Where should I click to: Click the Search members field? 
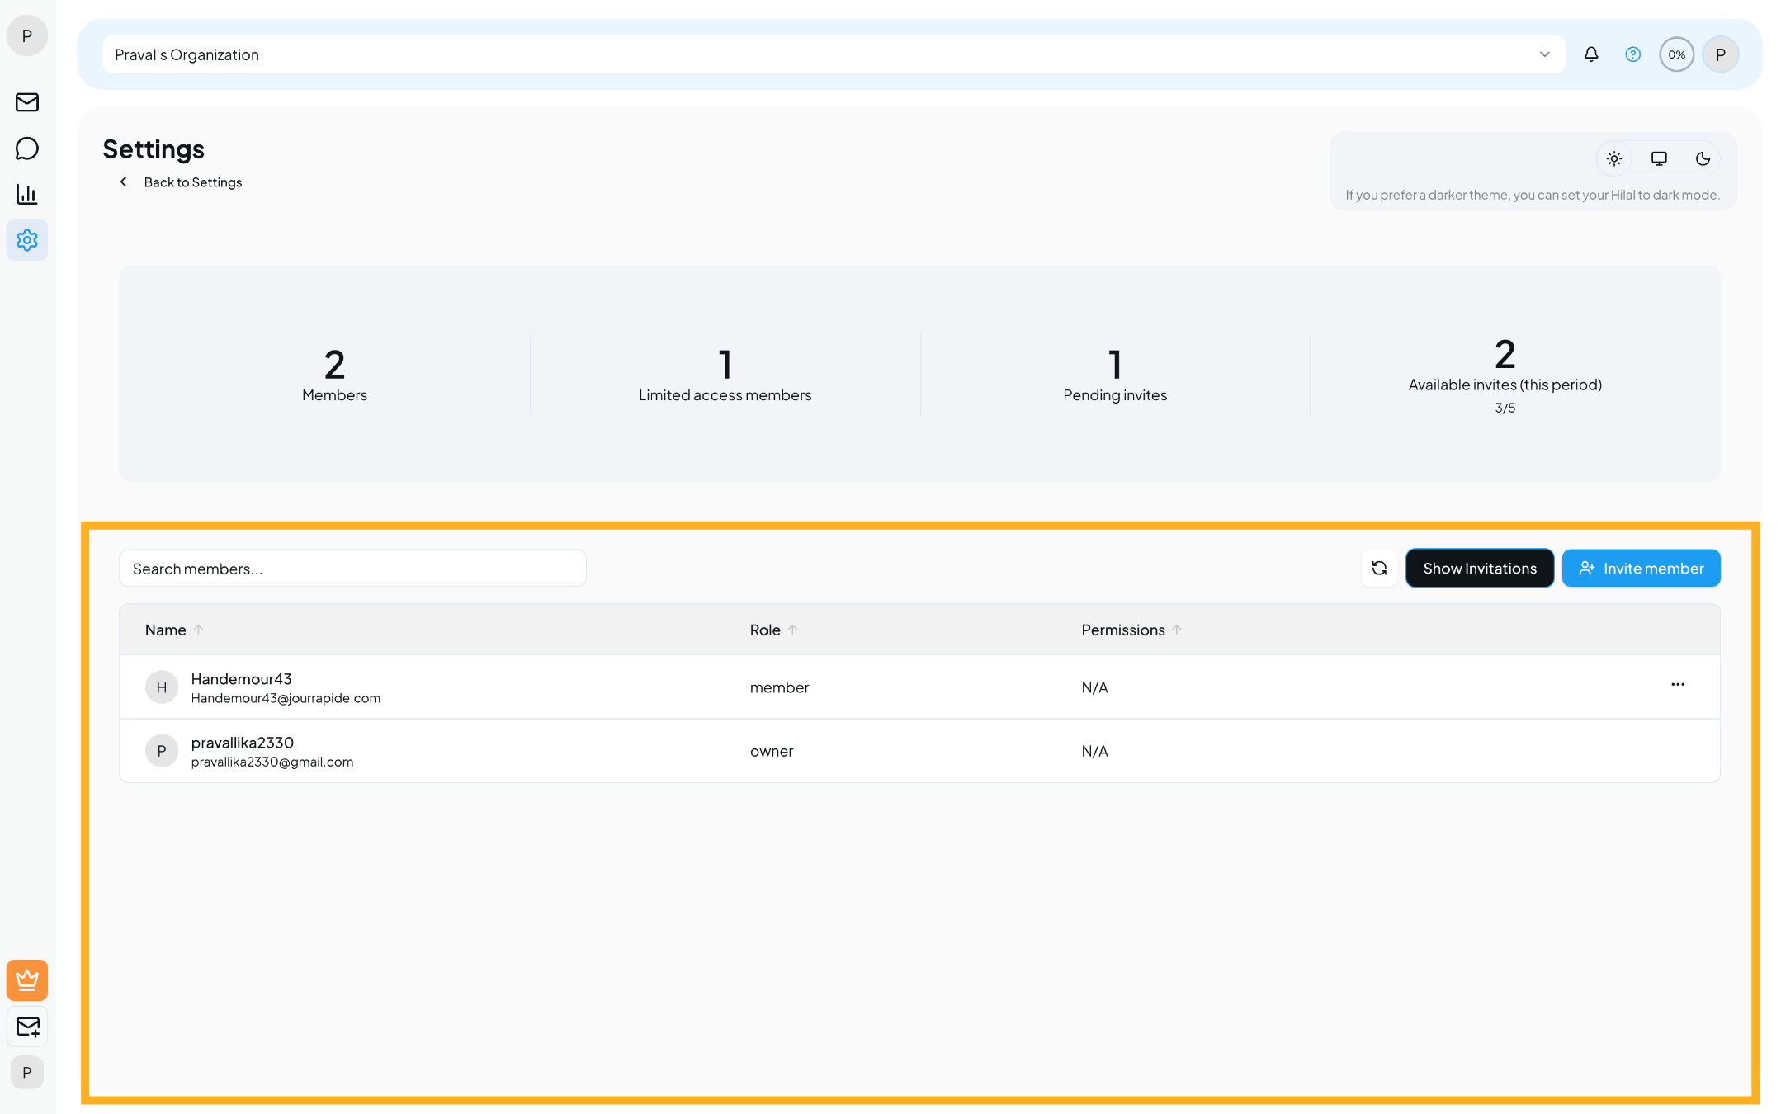(x=352, y=568)
